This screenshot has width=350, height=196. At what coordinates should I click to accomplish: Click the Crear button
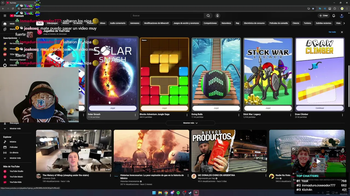pyautogui.click(x=323, y=16)
